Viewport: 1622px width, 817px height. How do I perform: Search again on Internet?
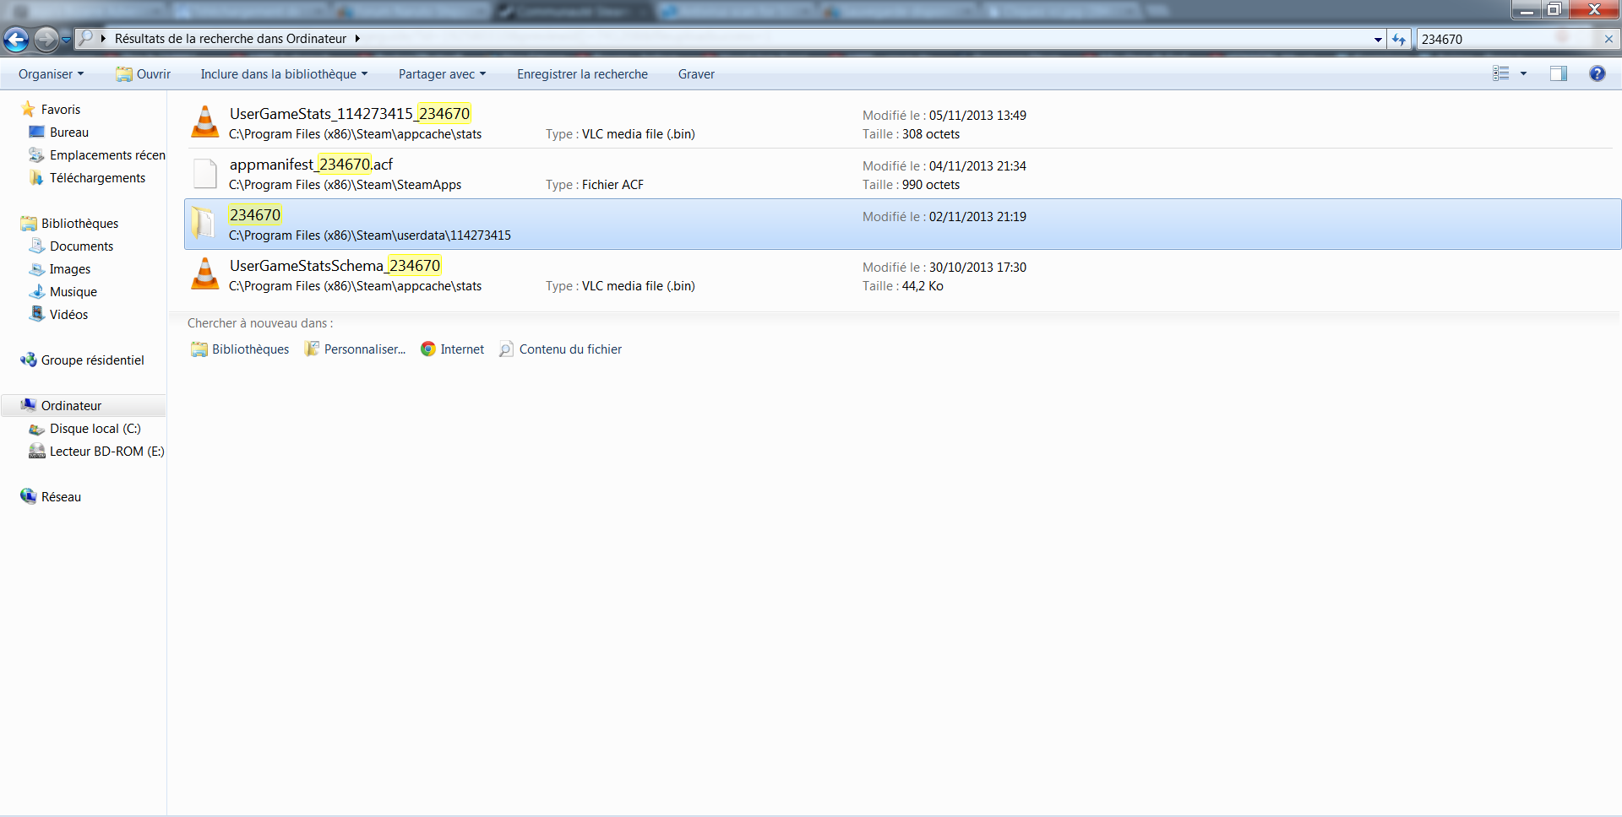click(452, 349)
